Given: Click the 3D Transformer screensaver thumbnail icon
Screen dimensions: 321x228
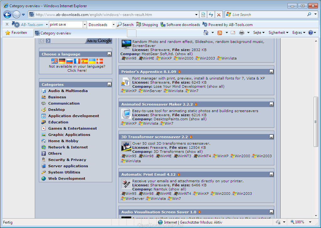Looking at the screenshot, I should tap(126, 146).
